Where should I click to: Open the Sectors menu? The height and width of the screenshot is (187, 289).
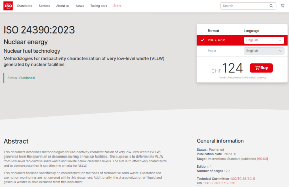[44, 6]
